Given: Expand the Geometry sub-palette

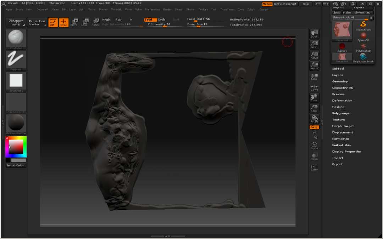Looking at the screenshot, I should pos(340,81).
